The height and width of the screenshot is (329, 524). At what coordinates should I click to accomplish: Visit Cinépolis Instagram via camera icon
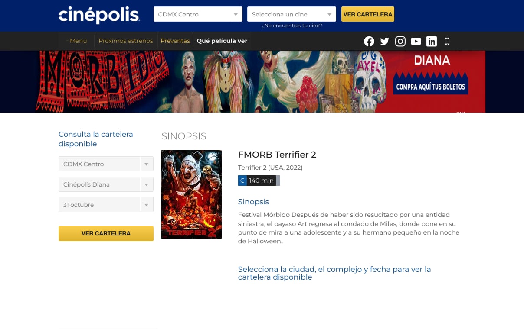coord(400,41)
